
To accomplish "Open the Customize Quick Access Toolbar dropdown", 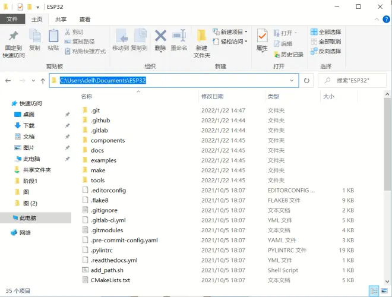I will coord(38,7).
